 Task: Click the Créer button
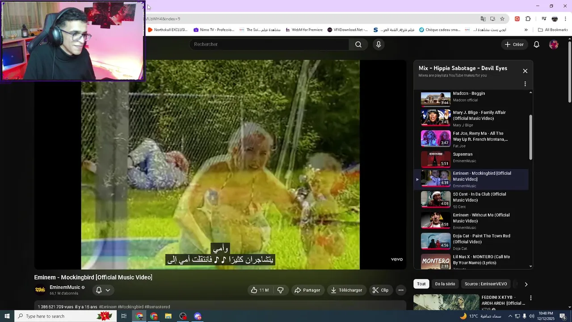pos(514,44)
